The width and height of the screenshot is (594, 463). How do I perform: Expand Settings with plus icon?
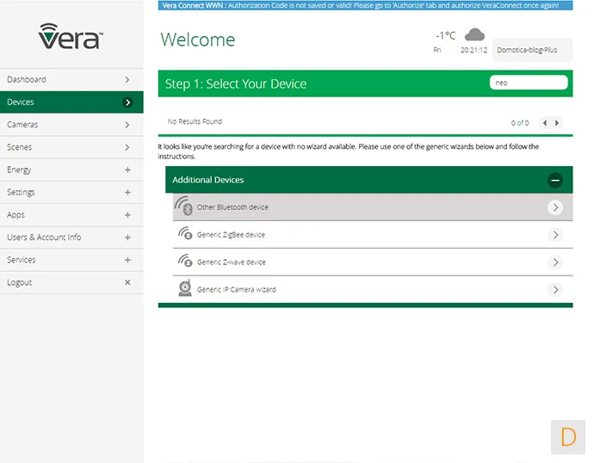coord(127,192)
